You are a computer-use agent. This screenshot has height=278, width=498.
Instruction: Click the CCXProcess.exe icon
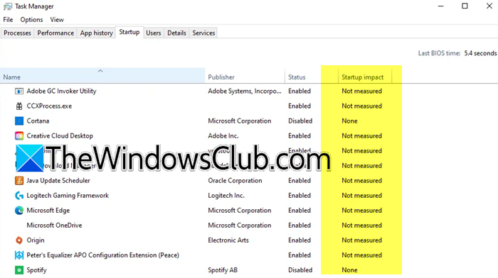[19, 106]
